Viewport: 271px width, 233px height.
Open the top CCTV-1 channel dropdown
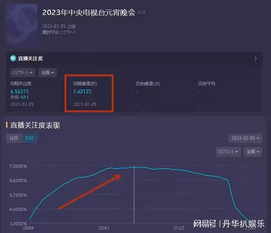23,72
